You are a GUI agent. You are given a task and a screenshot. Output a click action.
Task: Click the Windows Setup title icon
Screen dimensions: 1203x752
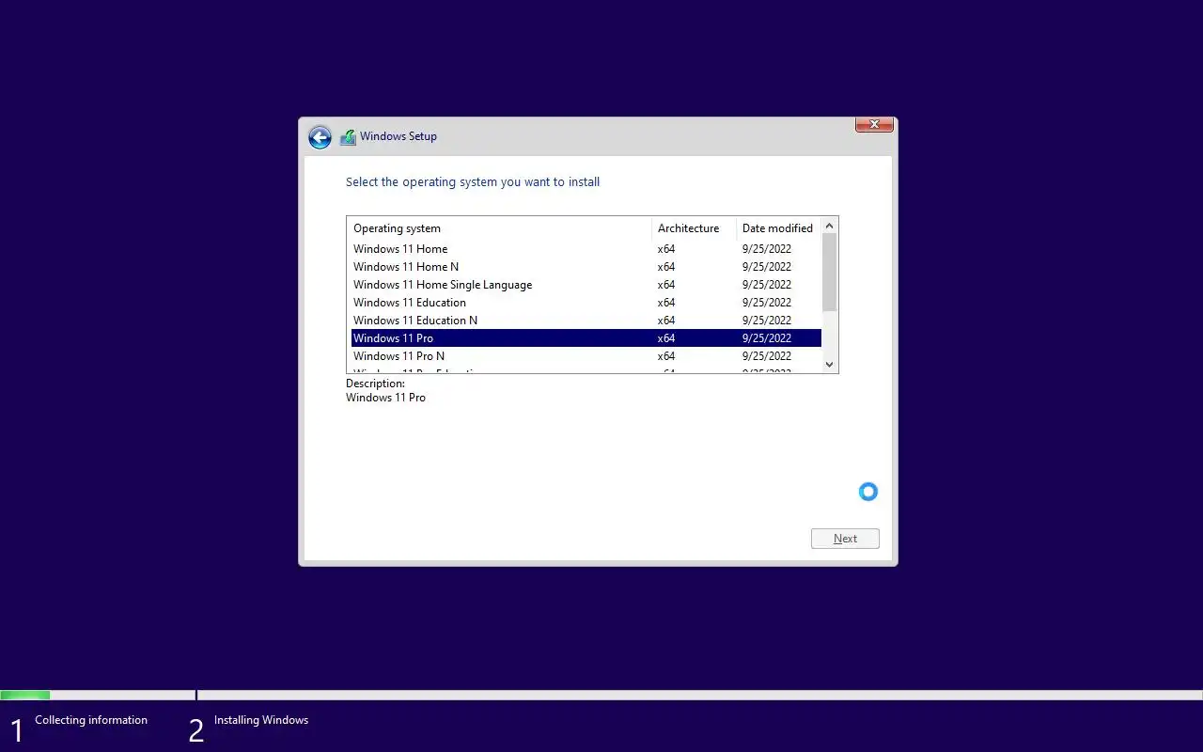pos(348,136)
